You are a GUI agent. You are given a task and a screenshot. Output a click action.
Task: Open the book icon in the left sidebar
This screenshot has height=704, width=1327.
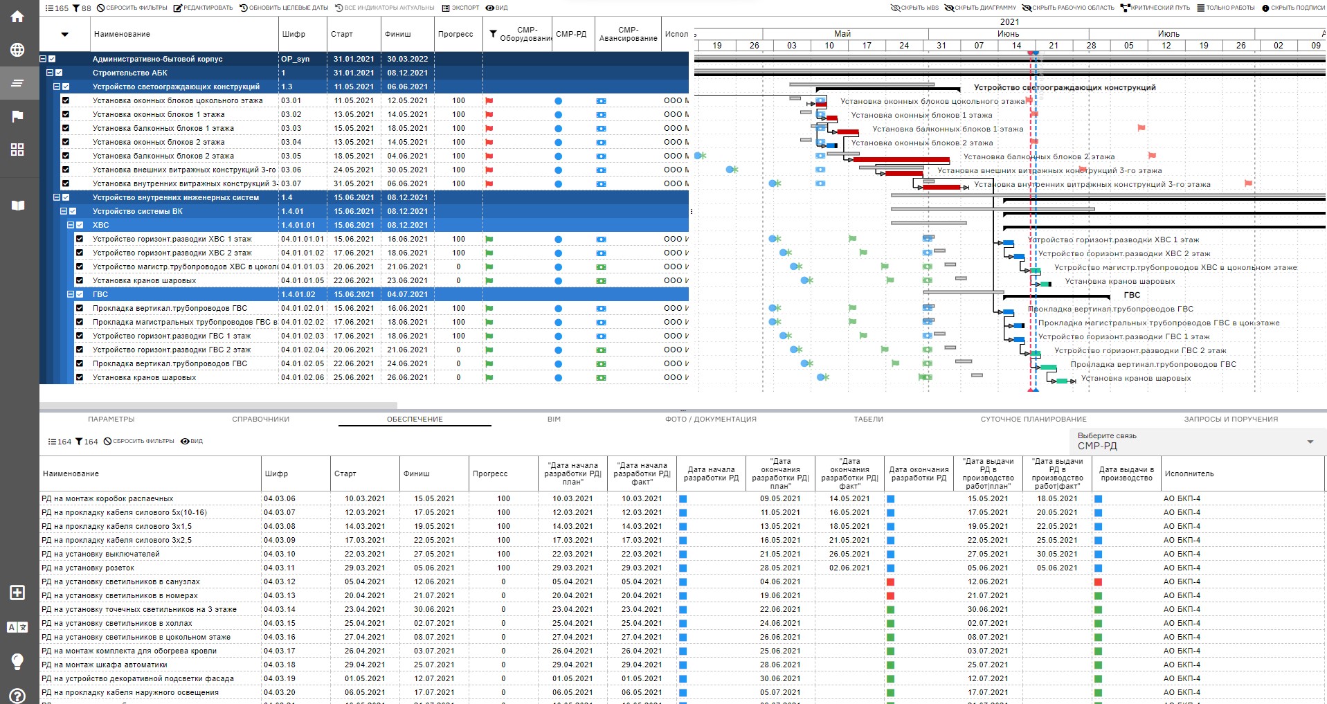click(17, 206)
